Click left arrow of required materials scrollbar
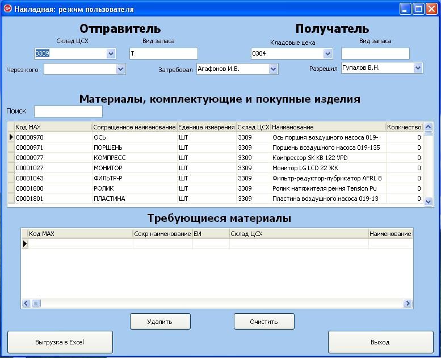Screen dimensions: 441x358 (x=26, y=303)
